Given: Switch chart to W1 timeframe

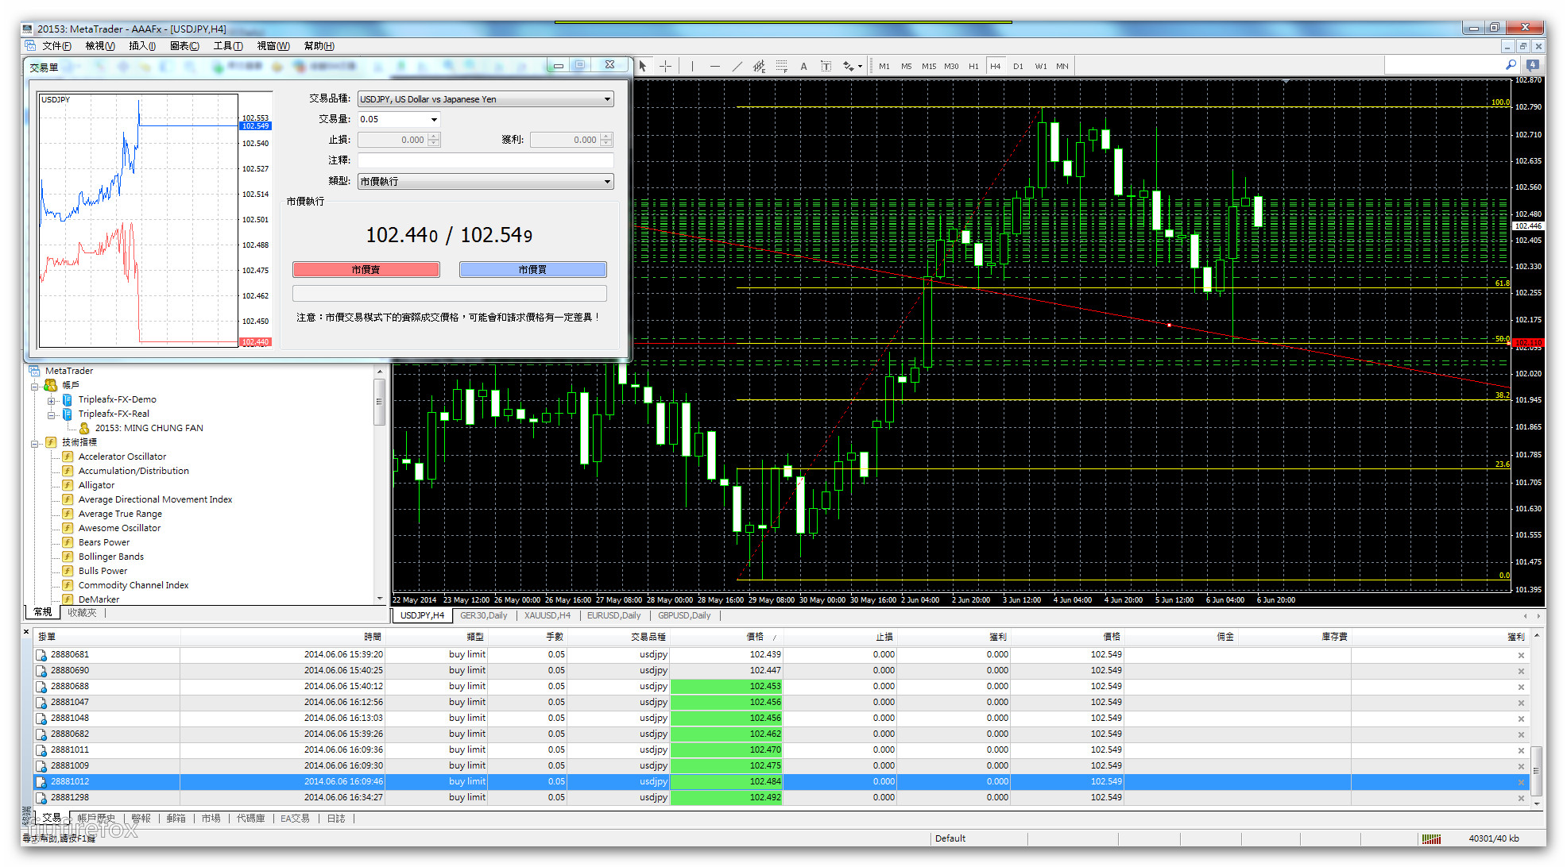Looking at the screenshot, I should point(1041,66).
